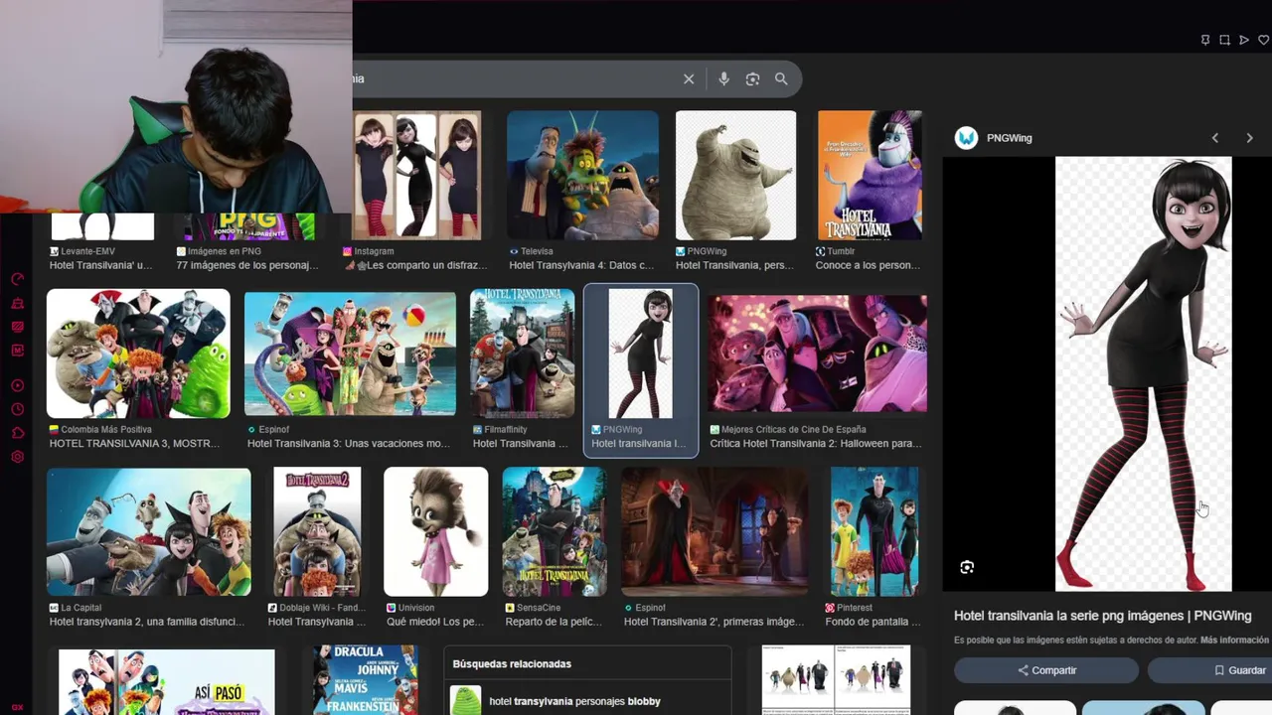Open the Tumblr purple Hotel Transylvania poster

point(870,175)
